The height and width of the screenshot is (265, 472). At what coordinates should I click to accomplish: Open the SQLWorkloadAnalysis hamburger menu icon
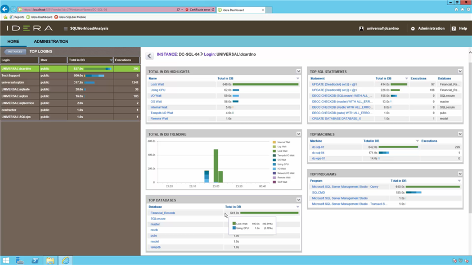click(x=66, y=29)
